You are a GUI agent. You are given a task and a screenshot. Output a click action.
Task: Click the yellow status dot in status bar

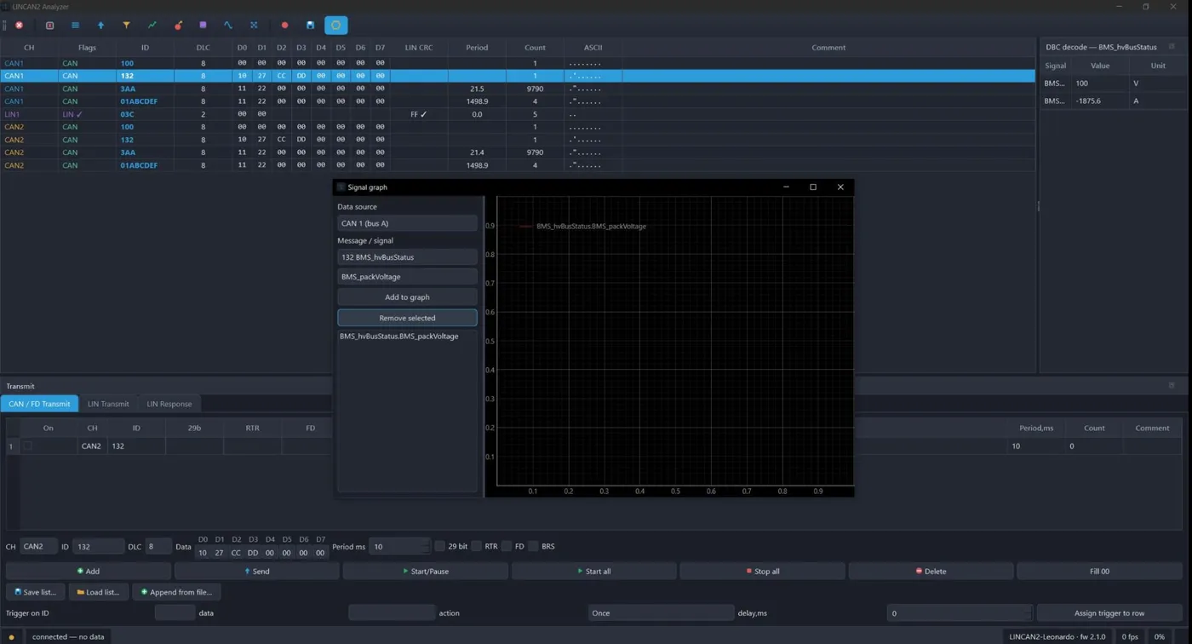click(11, 637)
